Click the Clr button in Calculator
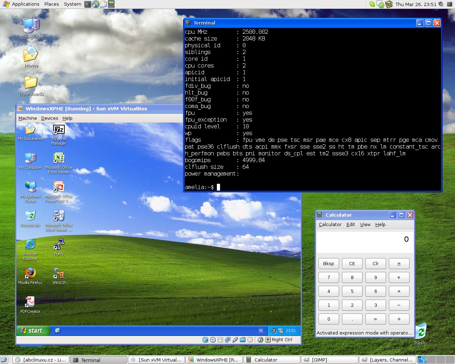Image resolution: width=455 pixels, height=364 pixels. pos(375,263)
